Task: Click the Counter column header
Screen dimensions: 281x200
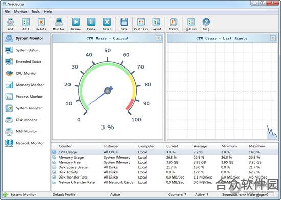Action: [65, 146]
